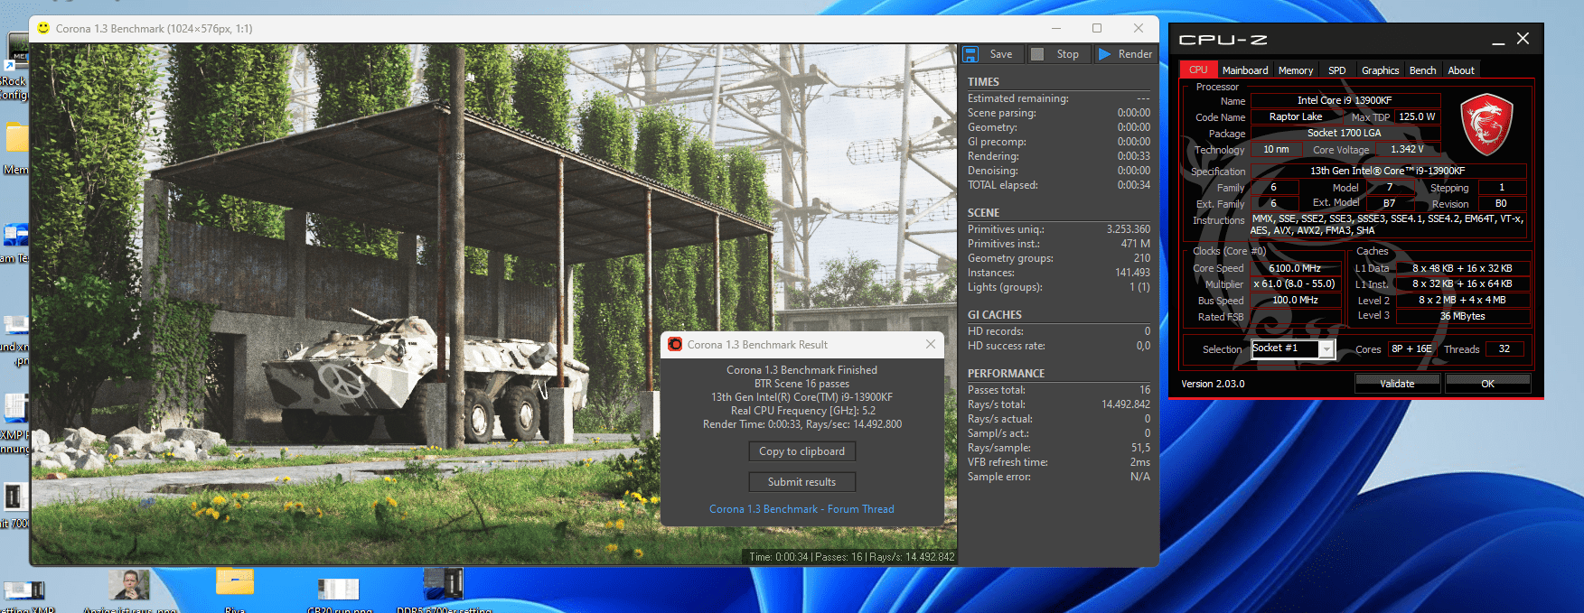Click 'Real CPU Frequency [GHz]: 5.2' result line
The height and width of the screenshot is (613, 1584).
click(x=802, y=411)
